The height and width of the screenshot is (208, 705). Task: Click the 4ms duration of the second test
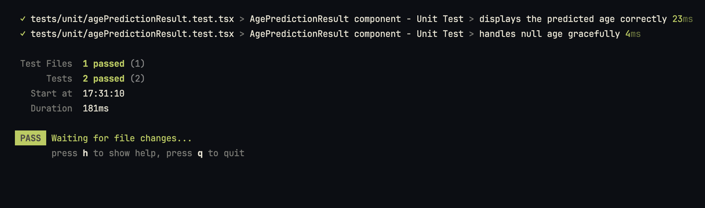[633, 34]
